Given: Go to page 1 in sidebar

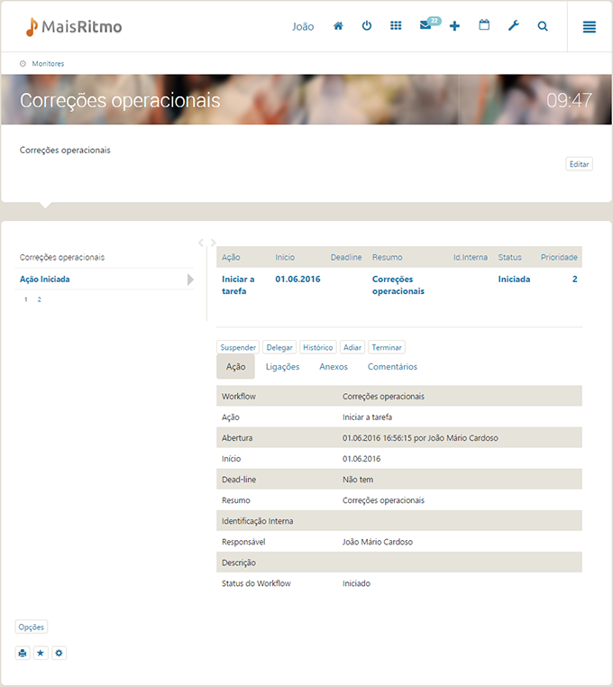Looking at the screenshot, I should click(26, 299).
